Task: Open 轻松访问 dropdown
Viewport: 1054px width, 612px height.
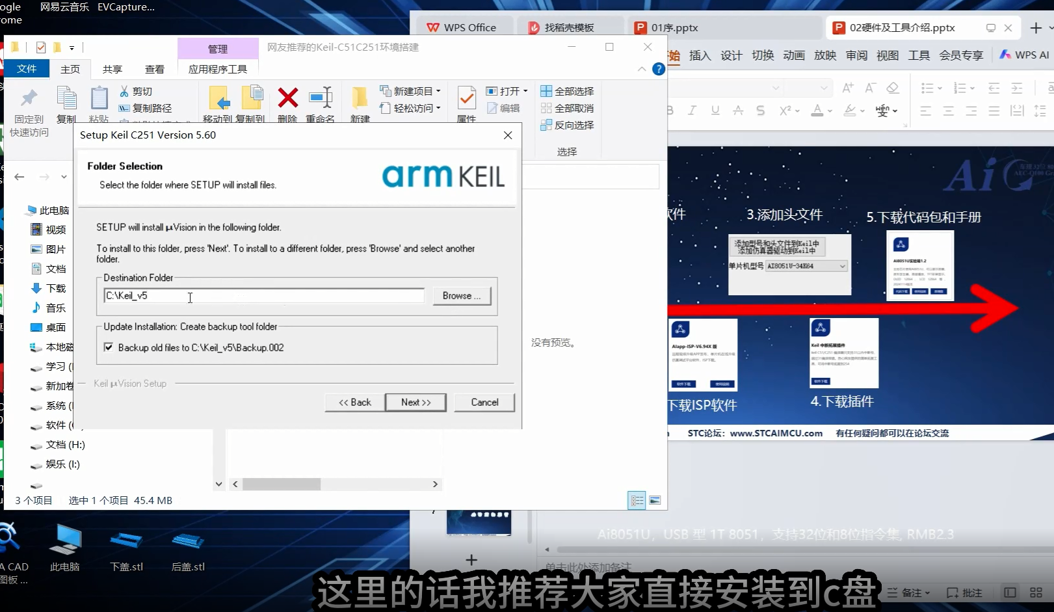Action: [411, 108]
